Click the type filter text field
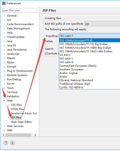Viewport: 120px width, 151px height. tap(20, 10)
